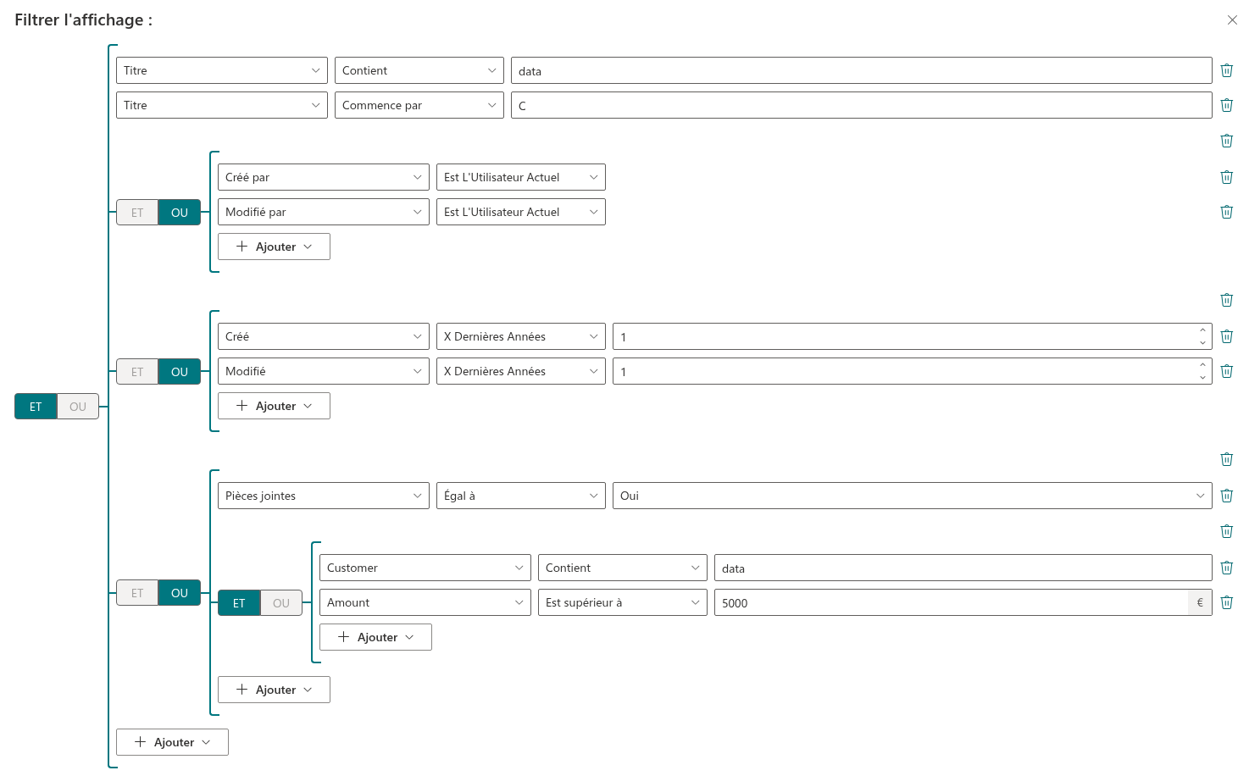Click Ajouter below the Amount row

point(375,637)
